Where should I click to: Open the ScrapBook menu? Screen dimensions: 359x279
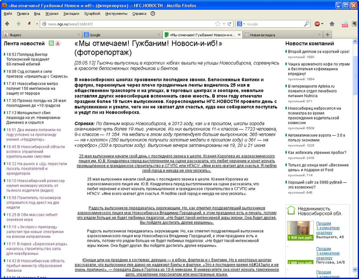92,14
